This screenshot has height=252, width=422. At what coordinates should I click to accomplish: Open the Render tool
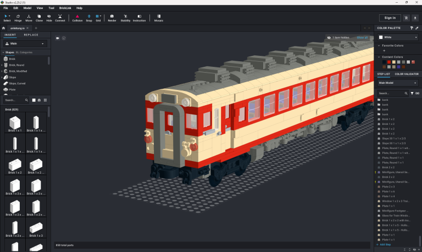(112, 18)
